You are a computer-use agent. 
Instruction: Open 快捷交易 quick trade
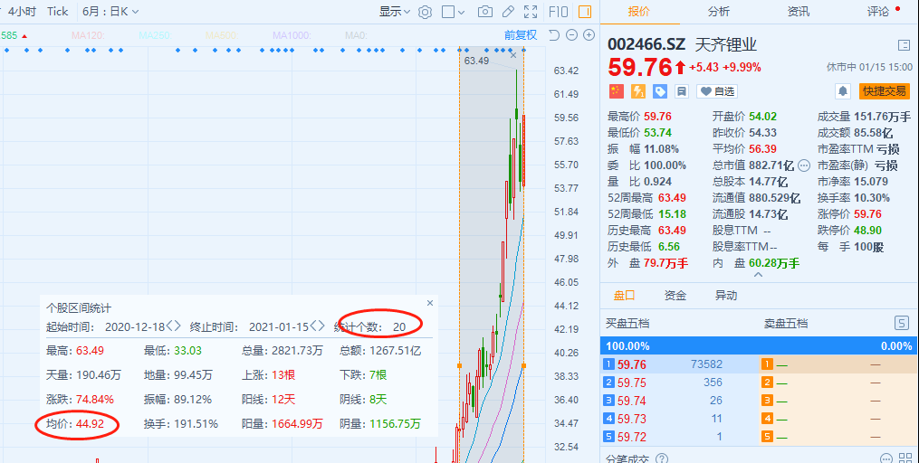(885, 91)
